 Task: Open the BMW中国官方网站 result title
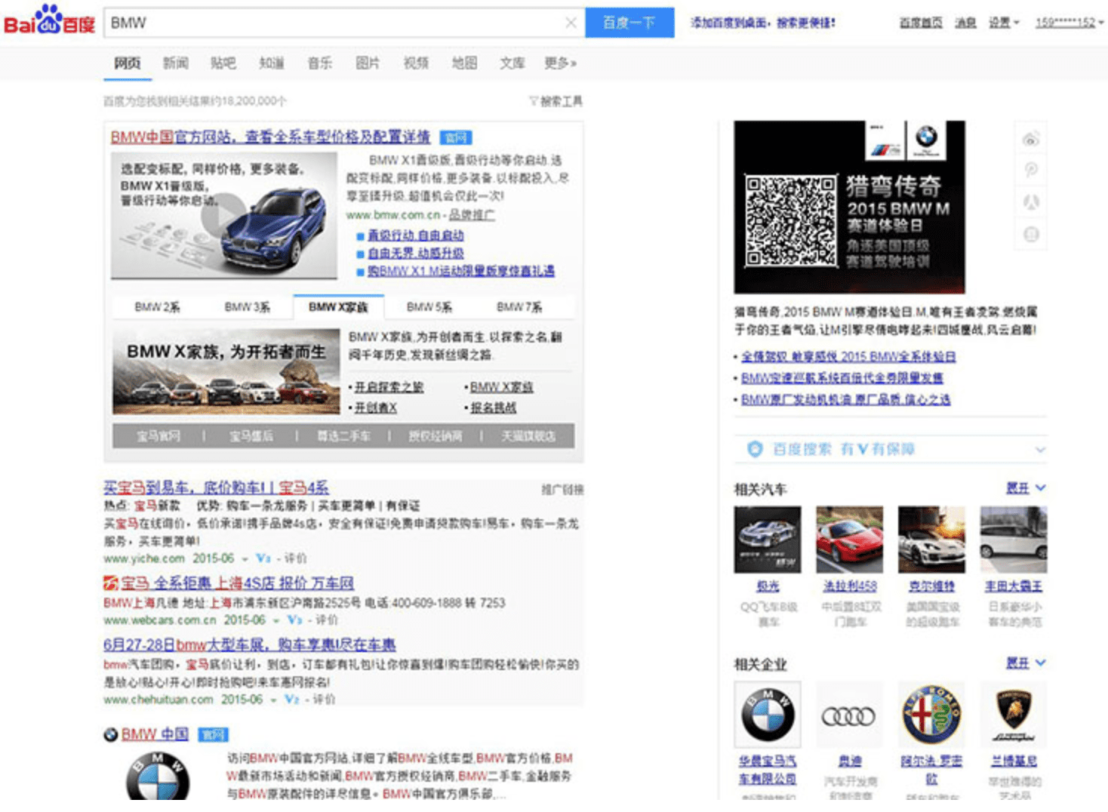270,137
